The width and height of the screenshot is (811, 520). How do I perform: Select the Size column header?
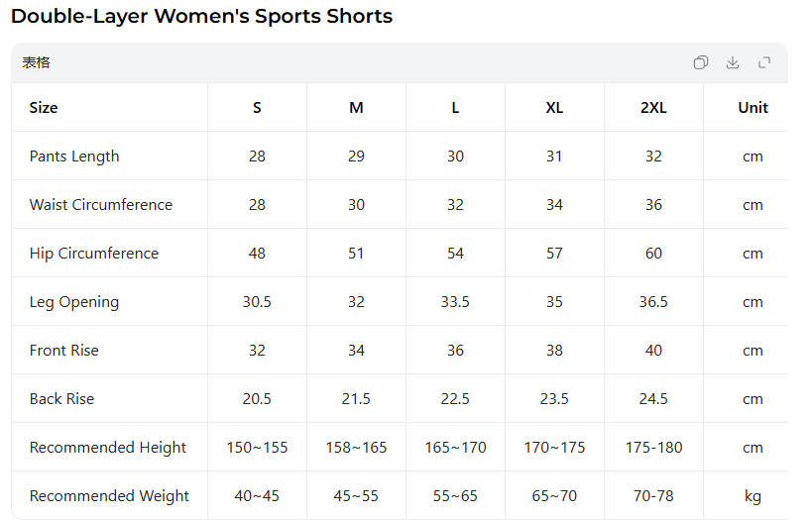[44, 108]
